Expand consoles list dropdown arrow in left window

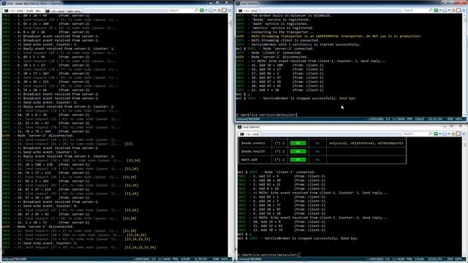[214, 10]
